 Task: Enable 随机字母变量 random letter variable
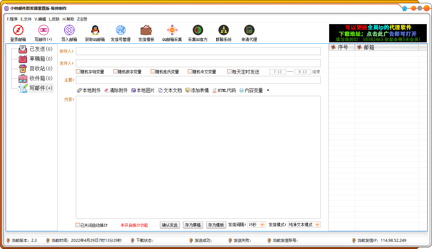77,71
